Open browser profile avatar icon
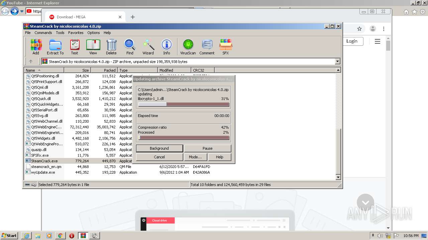The height and width of the screenshot is (240, 428). pos(373,29)
